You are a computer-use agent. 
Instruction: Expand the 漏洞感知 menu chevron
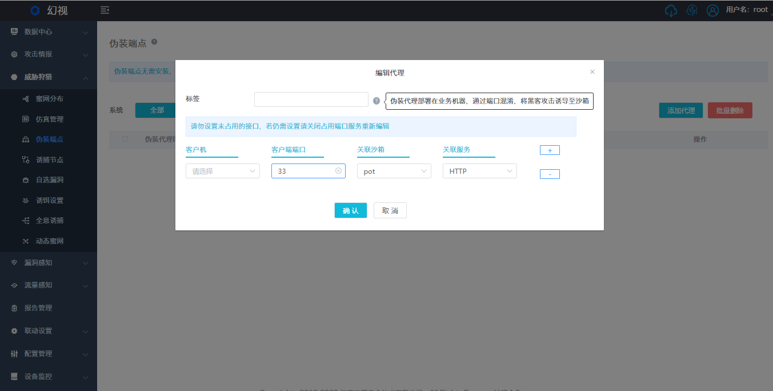coord(86,264)
